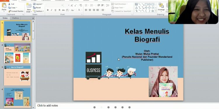Select the Right Arrow shape
The height and width of the screenshot is (109, 219).
tap(146, 8)
